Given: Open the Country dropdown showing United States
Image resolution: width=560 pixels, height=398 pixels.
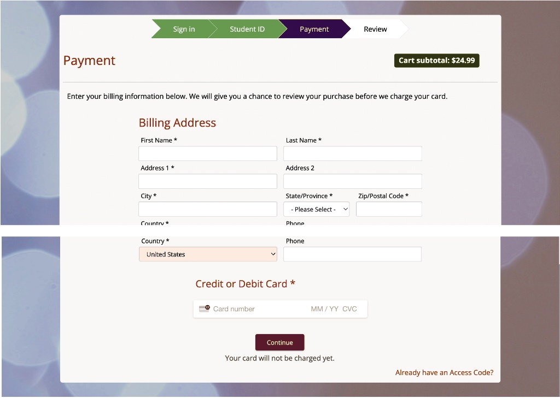Looking at the screenshot, I should pos(208,254).
